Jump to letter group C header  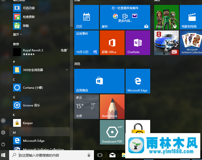14,80
